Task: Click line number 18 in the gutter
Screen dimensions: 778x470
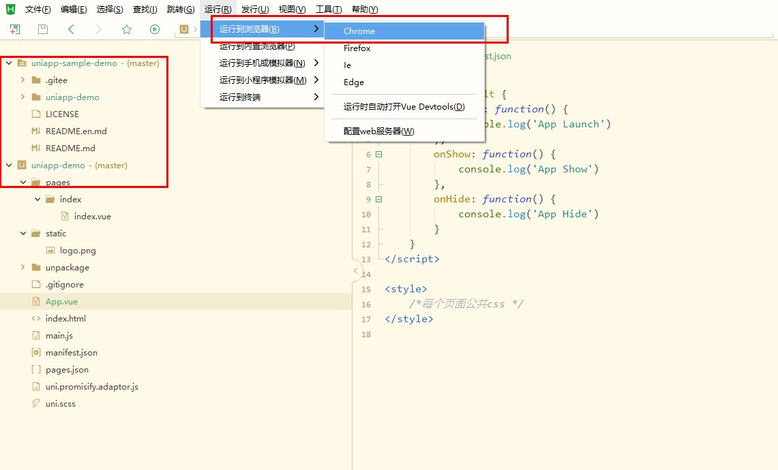Action: [365, 334]
